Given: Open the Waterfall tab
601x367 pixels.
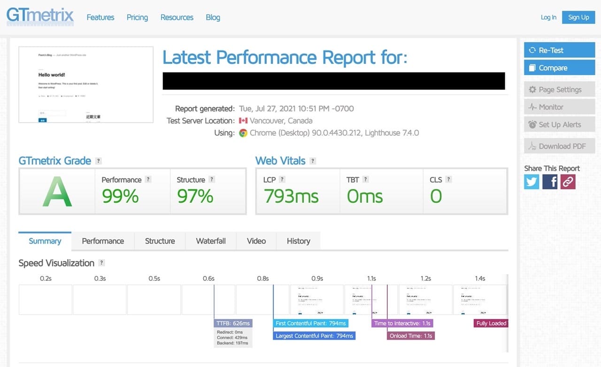Looking at the screenshot, I should (x=211, y=241).
